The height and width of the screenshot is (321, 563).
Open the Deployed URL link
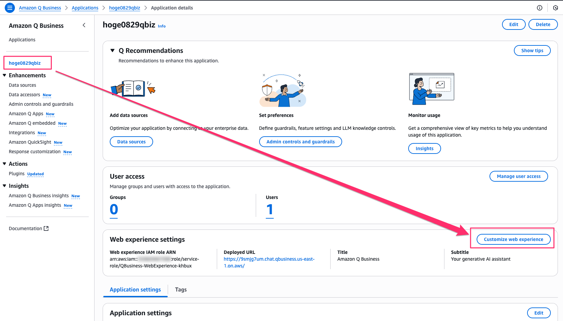point(269,262)
